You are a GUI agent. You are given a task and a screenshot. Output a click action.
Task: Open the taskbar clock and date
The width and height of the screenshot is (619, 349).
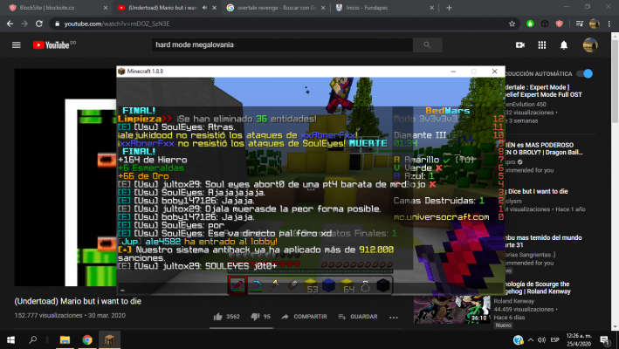579,339
